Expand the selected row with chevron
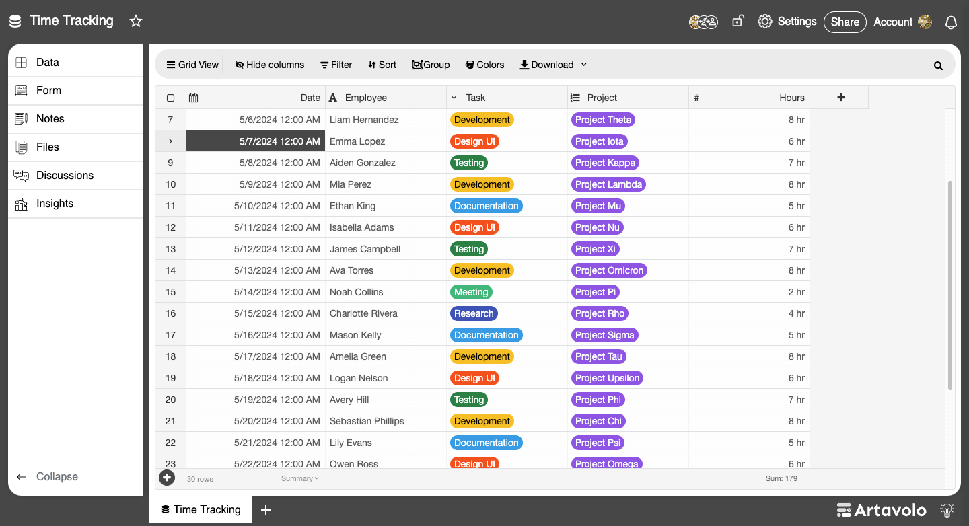Screen dimensions: 969x526 (x=170, y=141)
